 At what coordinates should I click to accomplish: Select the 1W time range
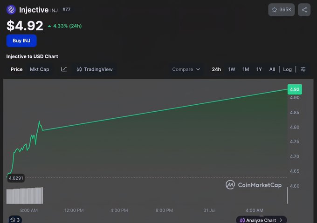click(x=232, y=69)
